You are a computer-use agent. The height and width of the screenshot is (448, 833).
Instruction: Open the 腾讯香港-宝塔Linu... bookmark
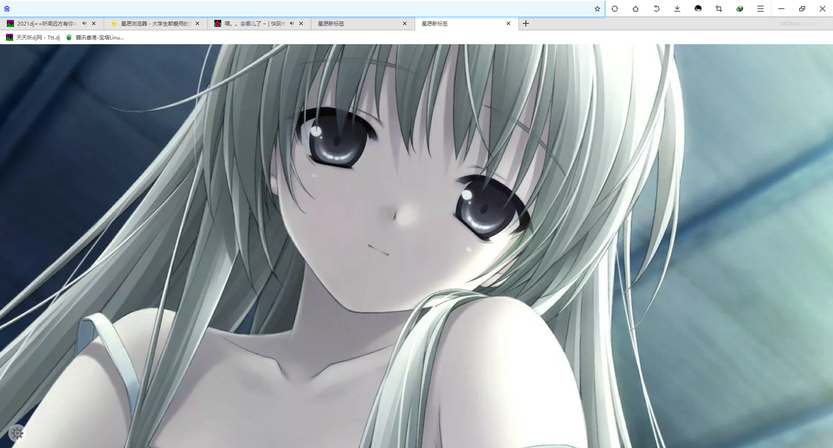click(x=95, y=38)
